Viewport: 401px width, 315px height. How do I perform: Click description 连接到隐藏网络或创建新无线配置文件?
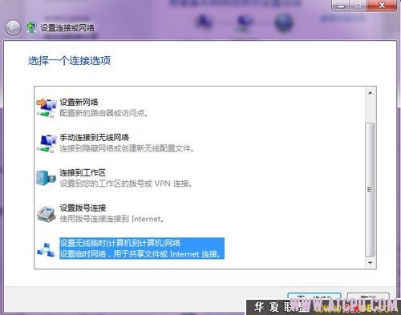[127, 148]
